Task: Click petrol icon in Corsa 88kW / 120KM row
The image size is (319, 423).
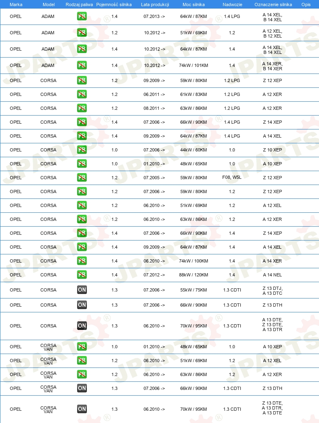Action: pos(82,275)
